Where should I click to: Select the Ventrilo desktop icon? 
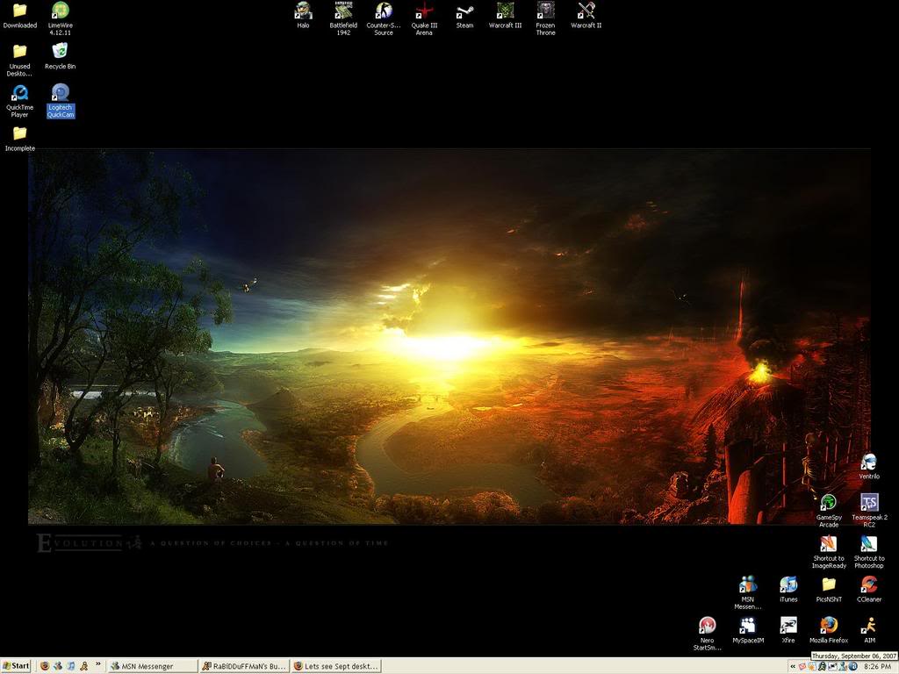pos(869,466)
